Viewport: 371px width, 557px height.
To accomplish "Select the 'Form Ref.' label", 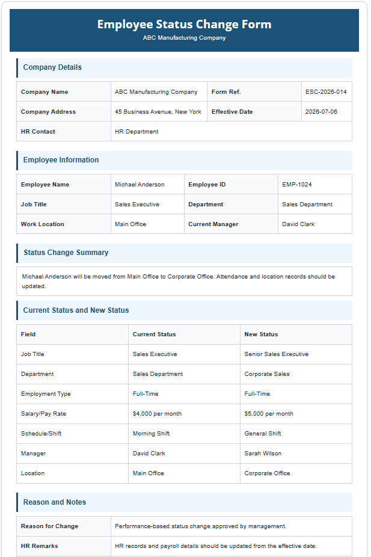I will [226, 91].
